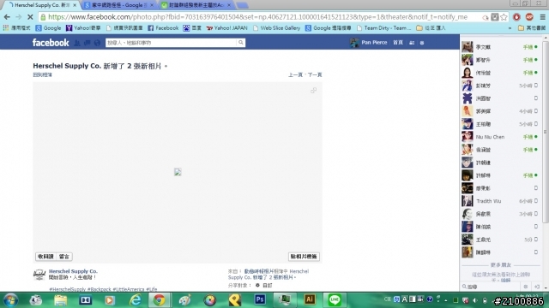Open the Apps shortcut in bookmarks bar
Image resolution: width=549 pixels, height=308 pixels.
pos(16,28)
